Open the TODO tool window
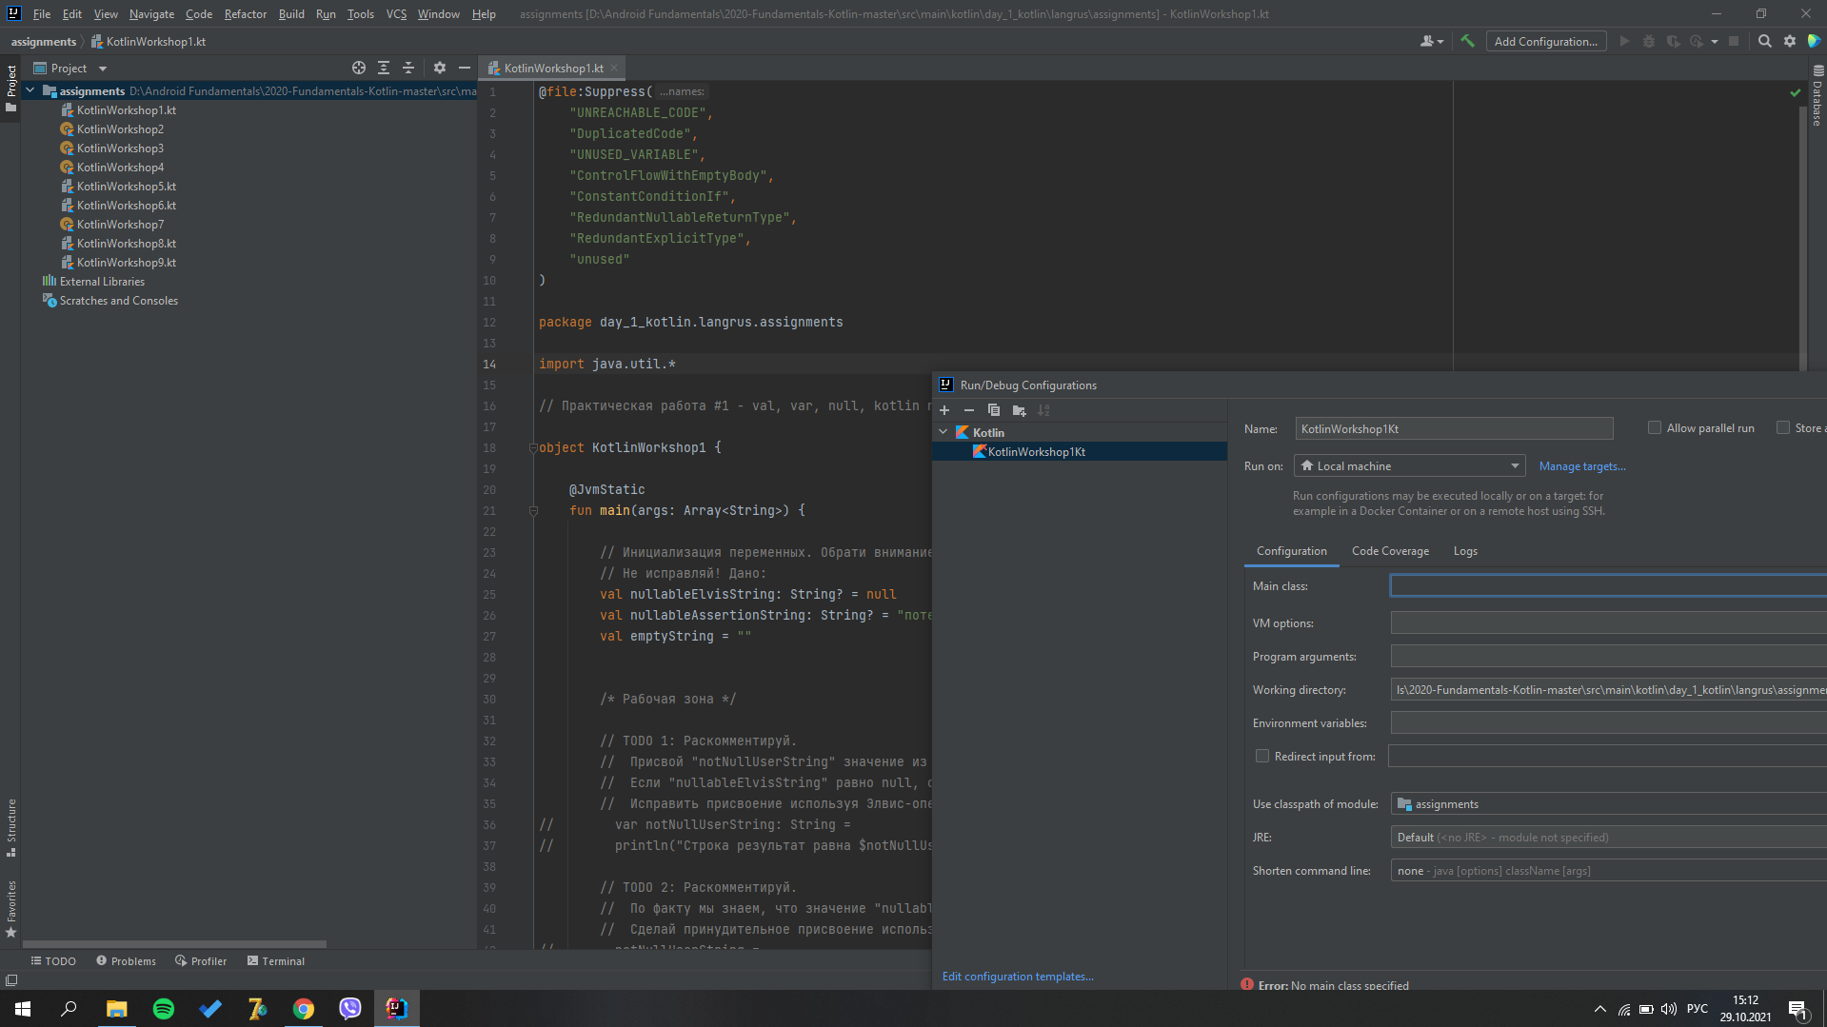 click(x=53, y=961)
